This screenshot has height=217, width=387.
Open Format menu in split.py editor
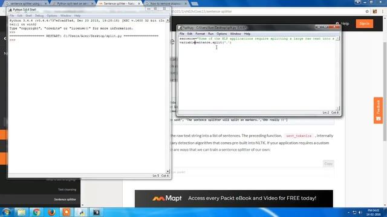point(200,34)
